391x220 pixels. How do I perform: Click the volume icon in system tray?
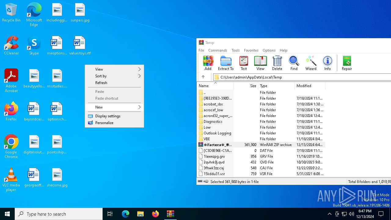(351, 214)
